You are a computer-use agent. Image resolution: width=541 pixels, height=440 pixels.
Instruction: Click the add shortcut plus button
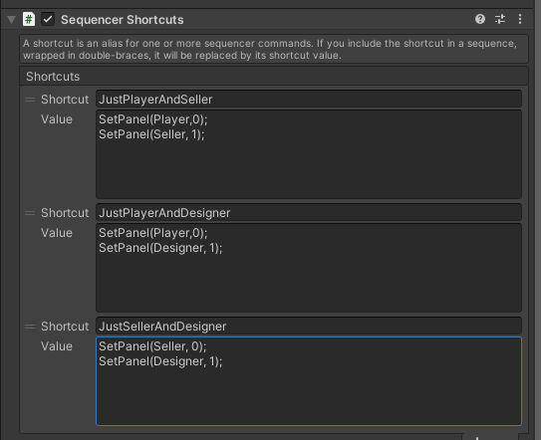(x=476, y=437)
